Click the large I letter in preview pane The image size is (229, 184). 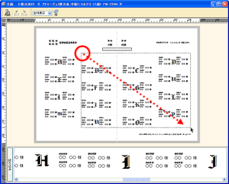126,162
